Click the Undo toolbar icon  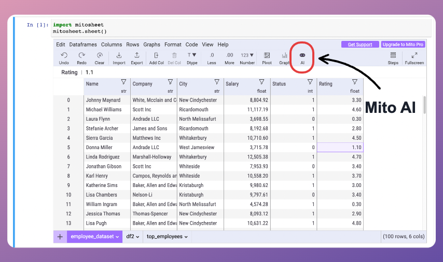(x=64, y=55)
